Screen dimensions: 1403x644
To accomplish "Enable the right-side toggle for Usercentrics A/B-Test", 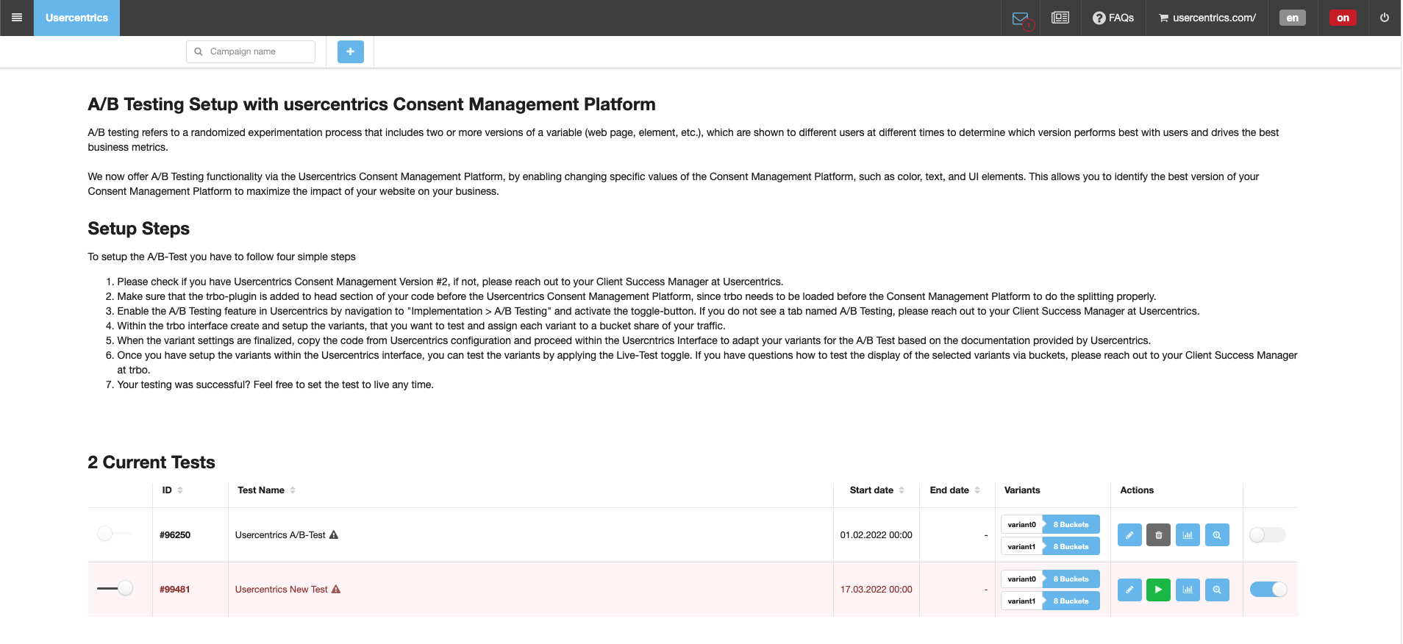I will pyautogui.click(x=1268, y=534).
